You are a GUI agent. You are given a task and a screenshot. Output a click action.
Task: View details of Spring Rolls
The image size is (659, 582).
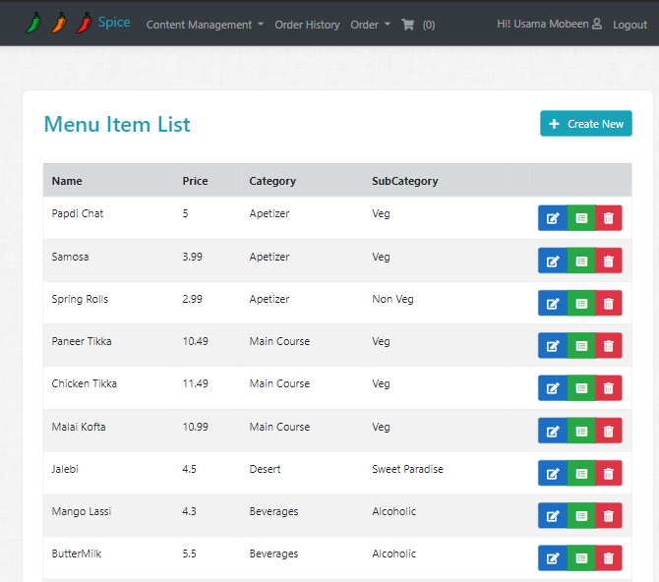pyautogui.click(x=581, y=304)
